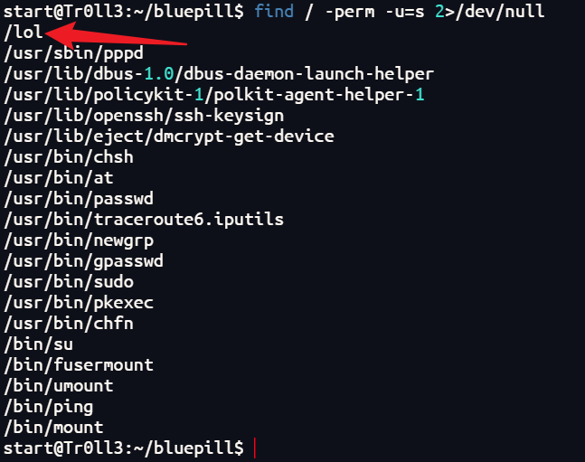585x462 pixels.
Task: Select the dbus-daemon-launch-helper path
Action: point(219,74)
